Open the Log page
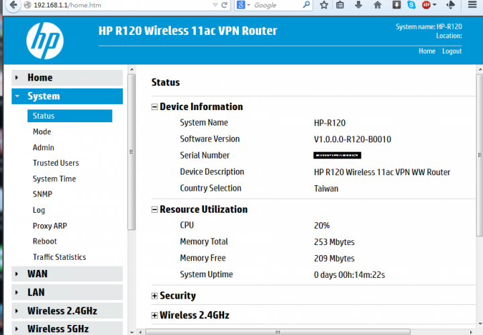This screenshot has height=335, width=483. coord(39,210)
